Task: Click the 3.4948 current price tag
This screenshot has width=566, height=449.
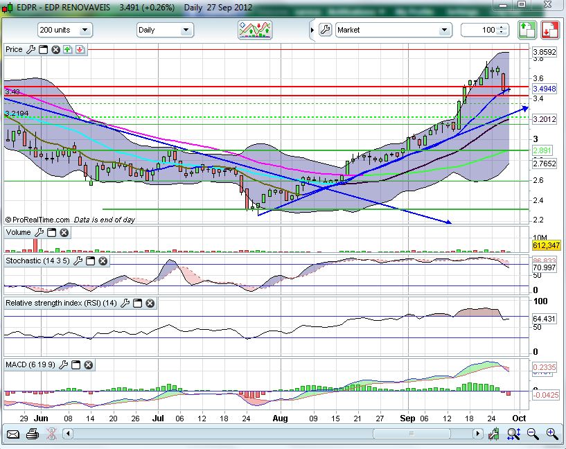Action: [545, 89]
